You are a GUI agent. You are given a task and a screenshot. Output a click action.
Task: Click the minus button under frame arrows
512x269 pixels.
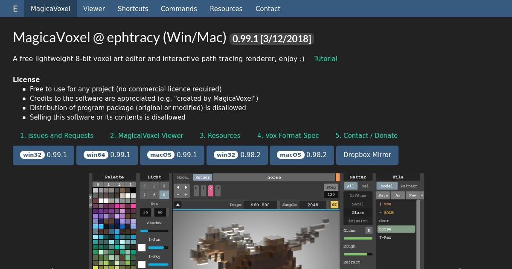[x=178, y=195]
